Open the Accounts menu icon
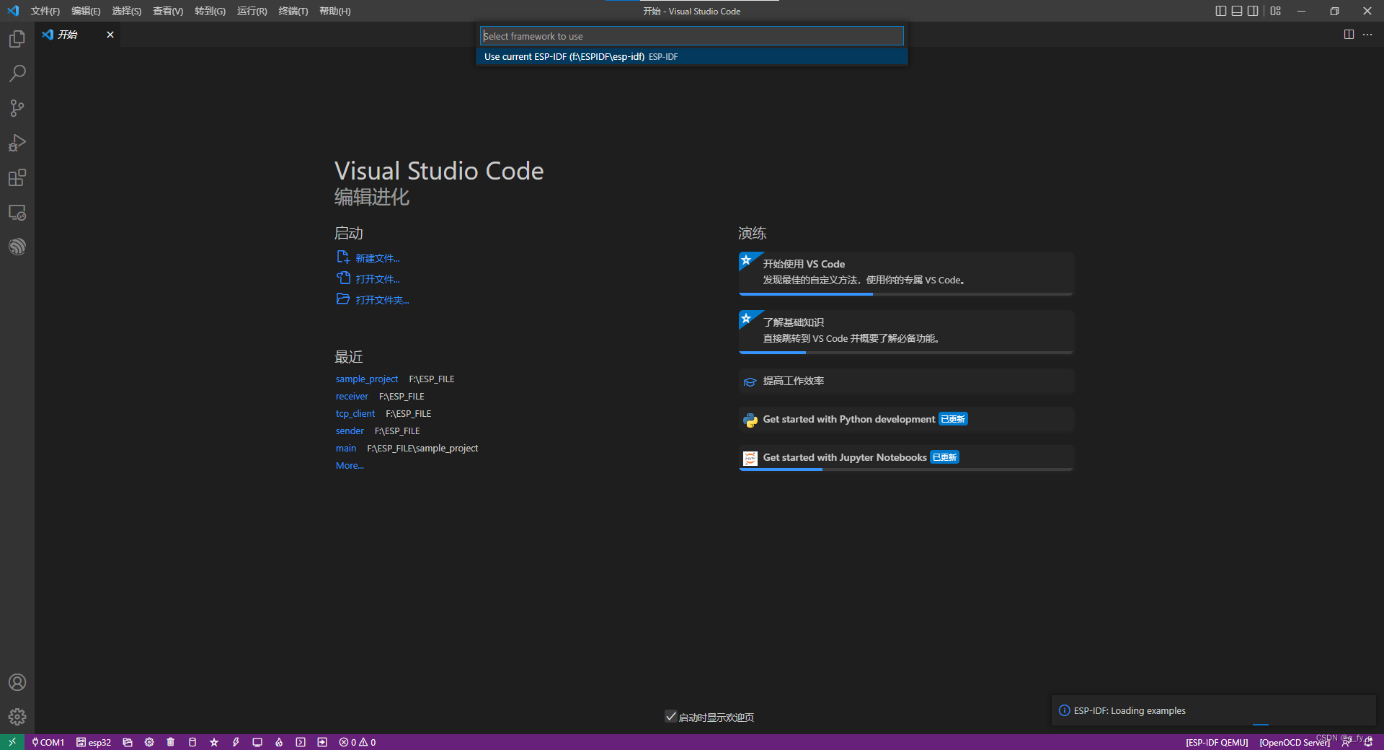 (17, 682)
